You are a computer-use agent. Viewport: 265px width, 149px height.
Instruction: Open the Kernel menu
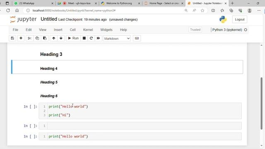(x=88, y=30)
